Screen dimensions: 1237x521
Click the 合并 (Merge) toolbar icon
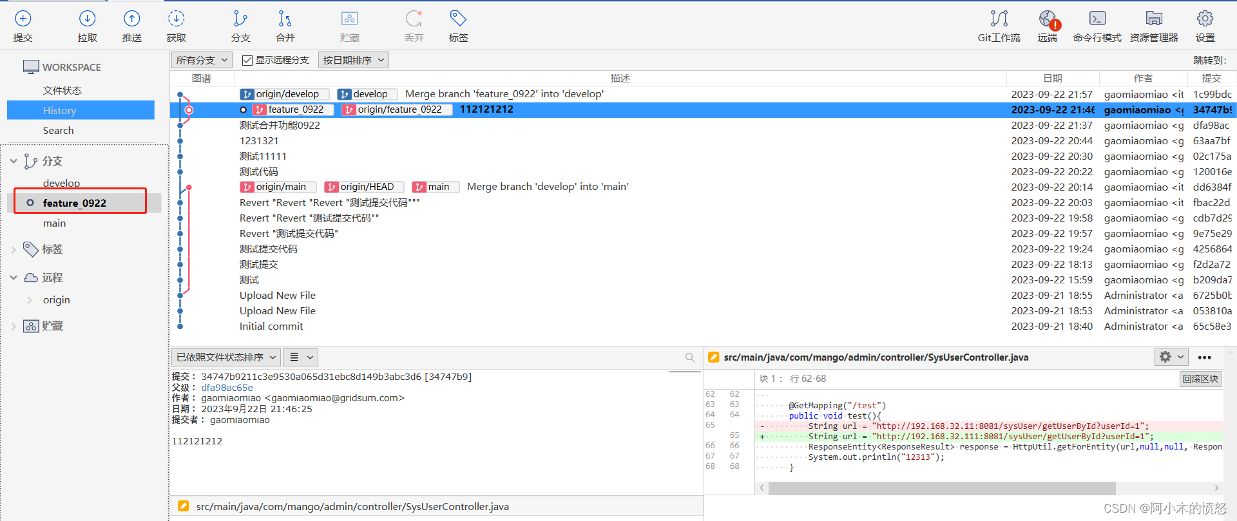[285, 19]
